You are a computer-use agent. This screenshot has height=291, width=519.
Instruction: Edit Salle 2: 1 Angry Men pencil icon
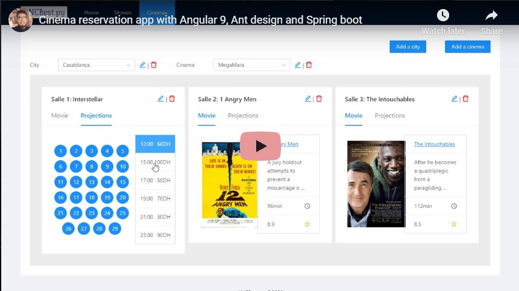point(308,99)
